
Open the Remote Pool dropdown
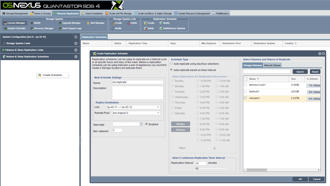pos(158,113)
